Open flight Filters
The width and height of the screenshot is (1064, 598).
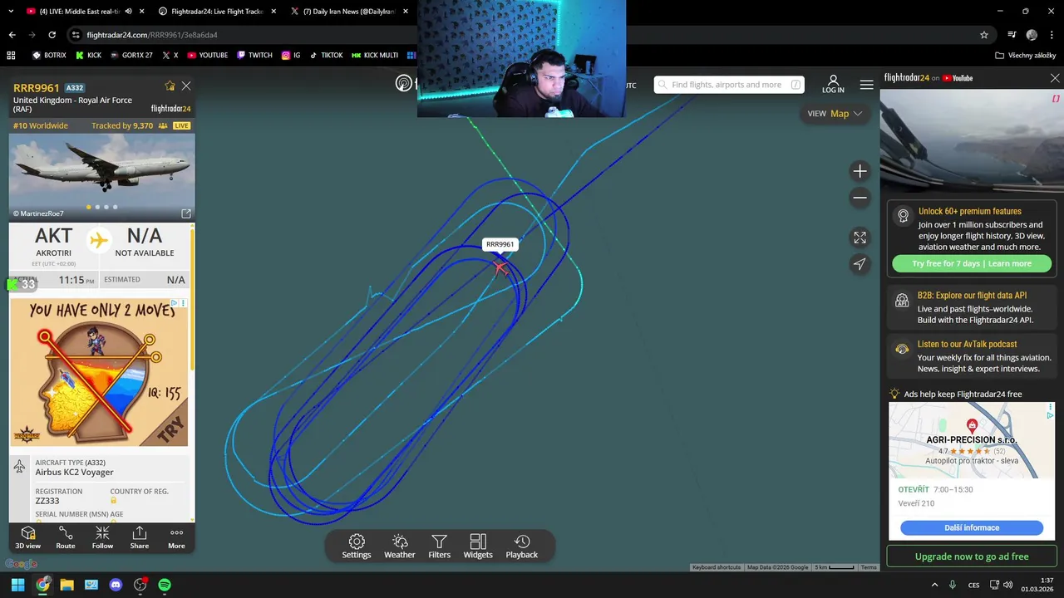point(440,547)
